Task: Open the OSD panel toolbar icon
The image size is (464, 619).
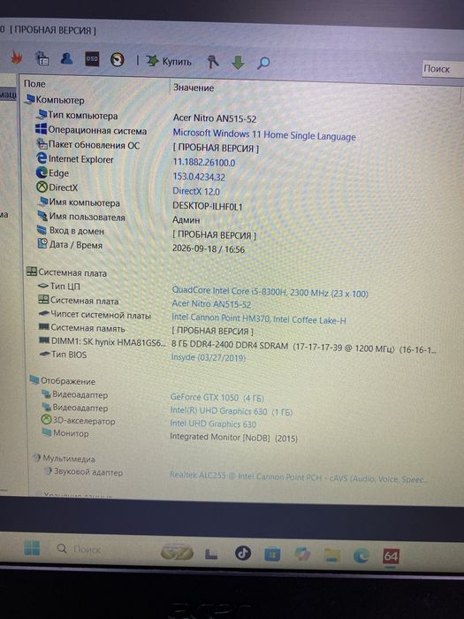Action: point(92,59)
